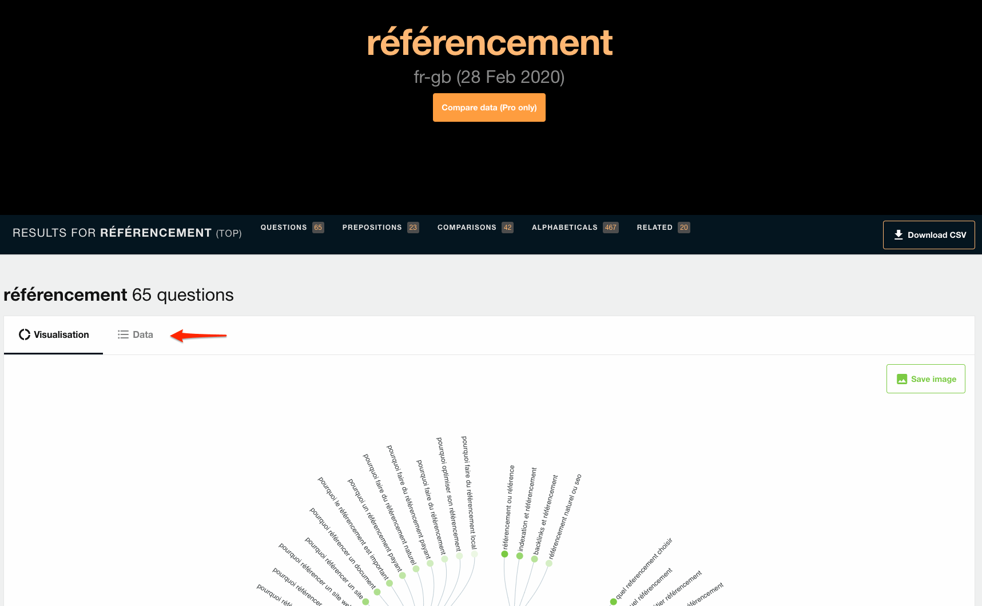
Task: Navigate to the Alphabeticals section
Action: coord(564,228)
